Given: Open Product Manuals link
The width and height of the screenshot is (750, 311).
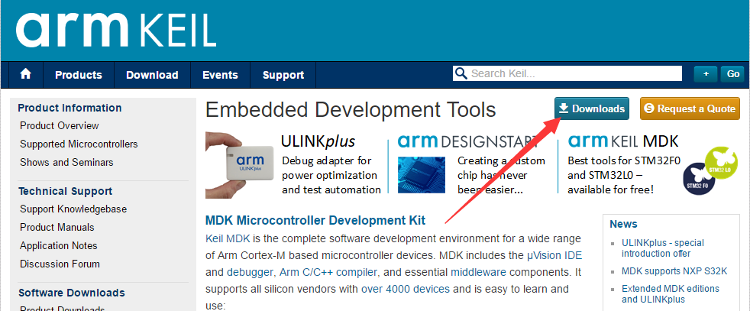Looking at the screenshot, I should pos(57,227).
